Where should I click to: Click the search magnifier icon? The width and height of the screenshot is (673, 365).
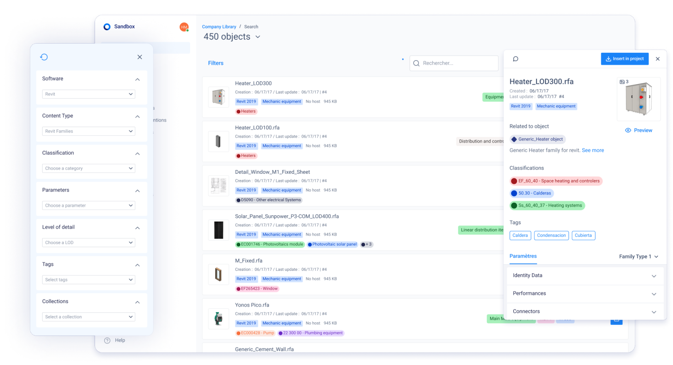[416, 63]
